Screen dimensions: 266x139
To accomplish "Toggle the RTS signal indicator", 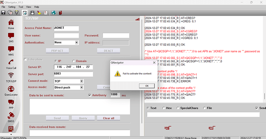I will (x=212, y=128).
